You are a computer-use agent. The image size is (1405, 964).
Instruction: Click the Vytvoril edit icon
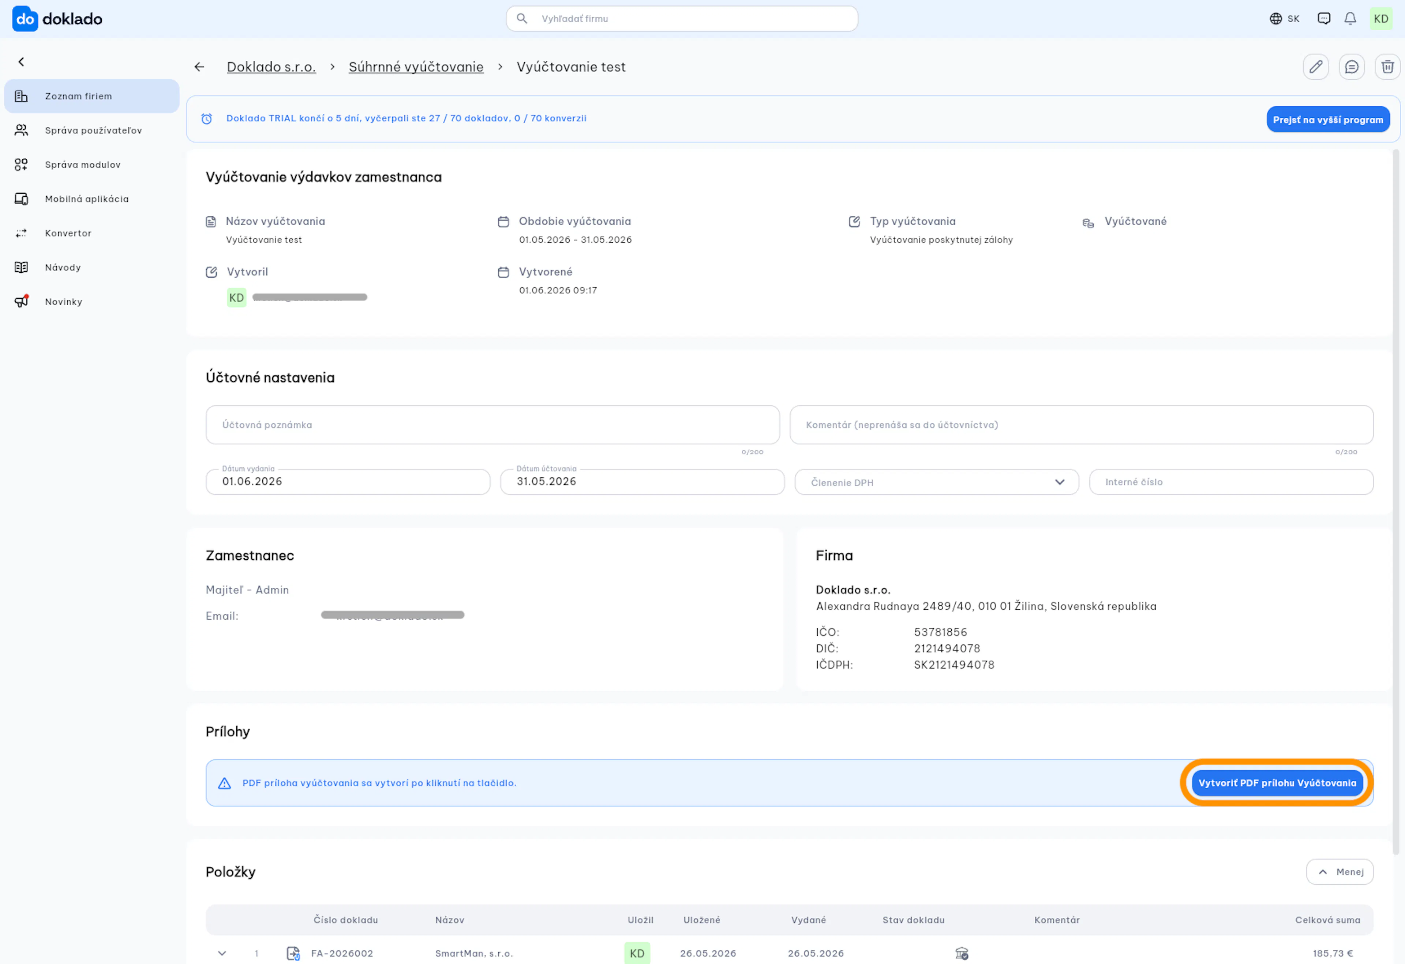(211, 272)
